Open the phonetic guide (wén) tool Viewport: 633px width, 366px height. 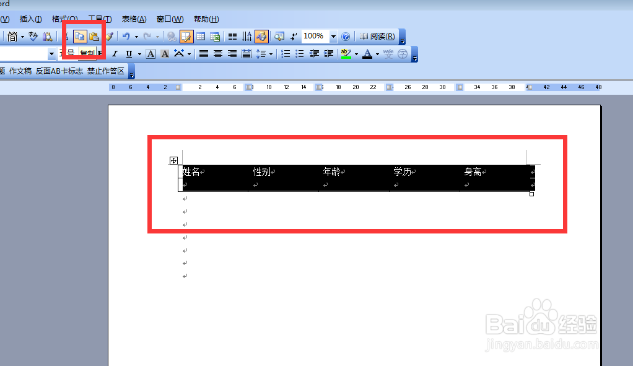[388, 54]
